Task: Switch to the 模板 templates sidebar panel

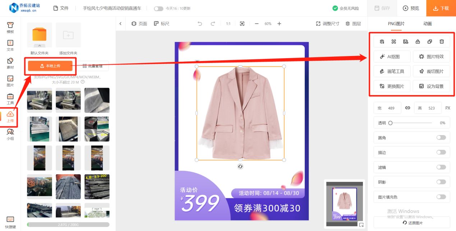Action: pos(10,26)
